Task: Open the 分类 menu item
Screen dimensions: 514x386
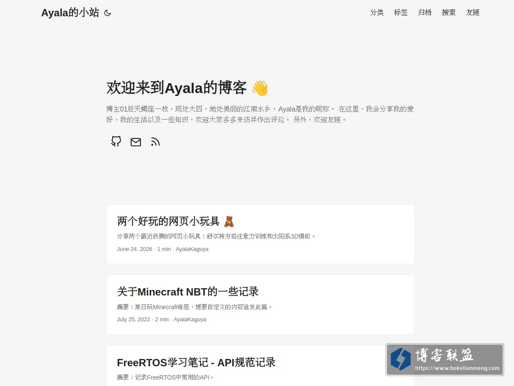Action: click(x=377, y=12)
